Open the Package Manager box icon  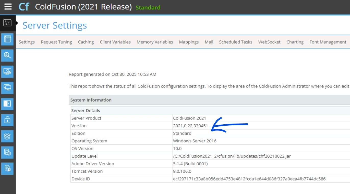7,136
